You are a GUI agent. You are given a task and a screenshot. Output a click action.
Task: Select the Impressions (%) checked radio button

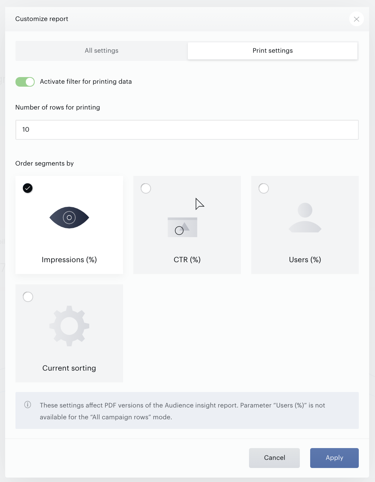click(x=28, y=188)
